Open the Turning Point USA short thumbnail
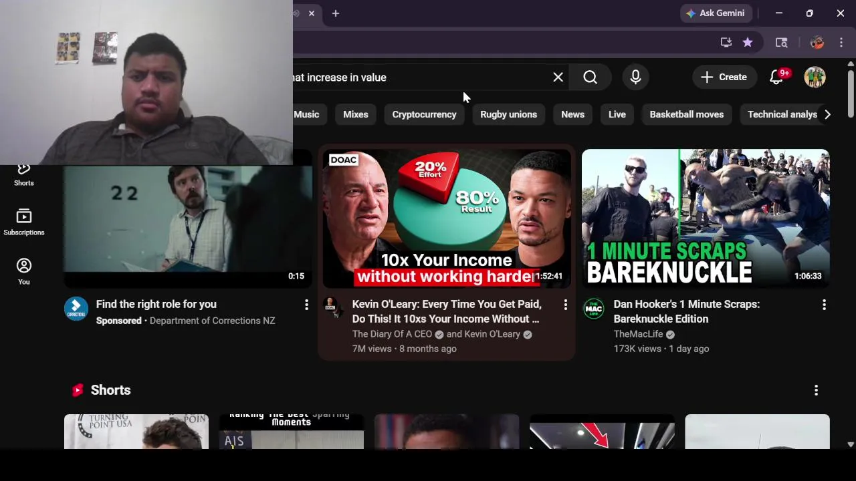 (136, 432)
